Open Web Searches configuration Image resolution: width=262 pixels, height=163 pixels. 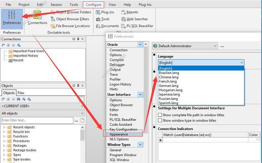click(134, 19)
